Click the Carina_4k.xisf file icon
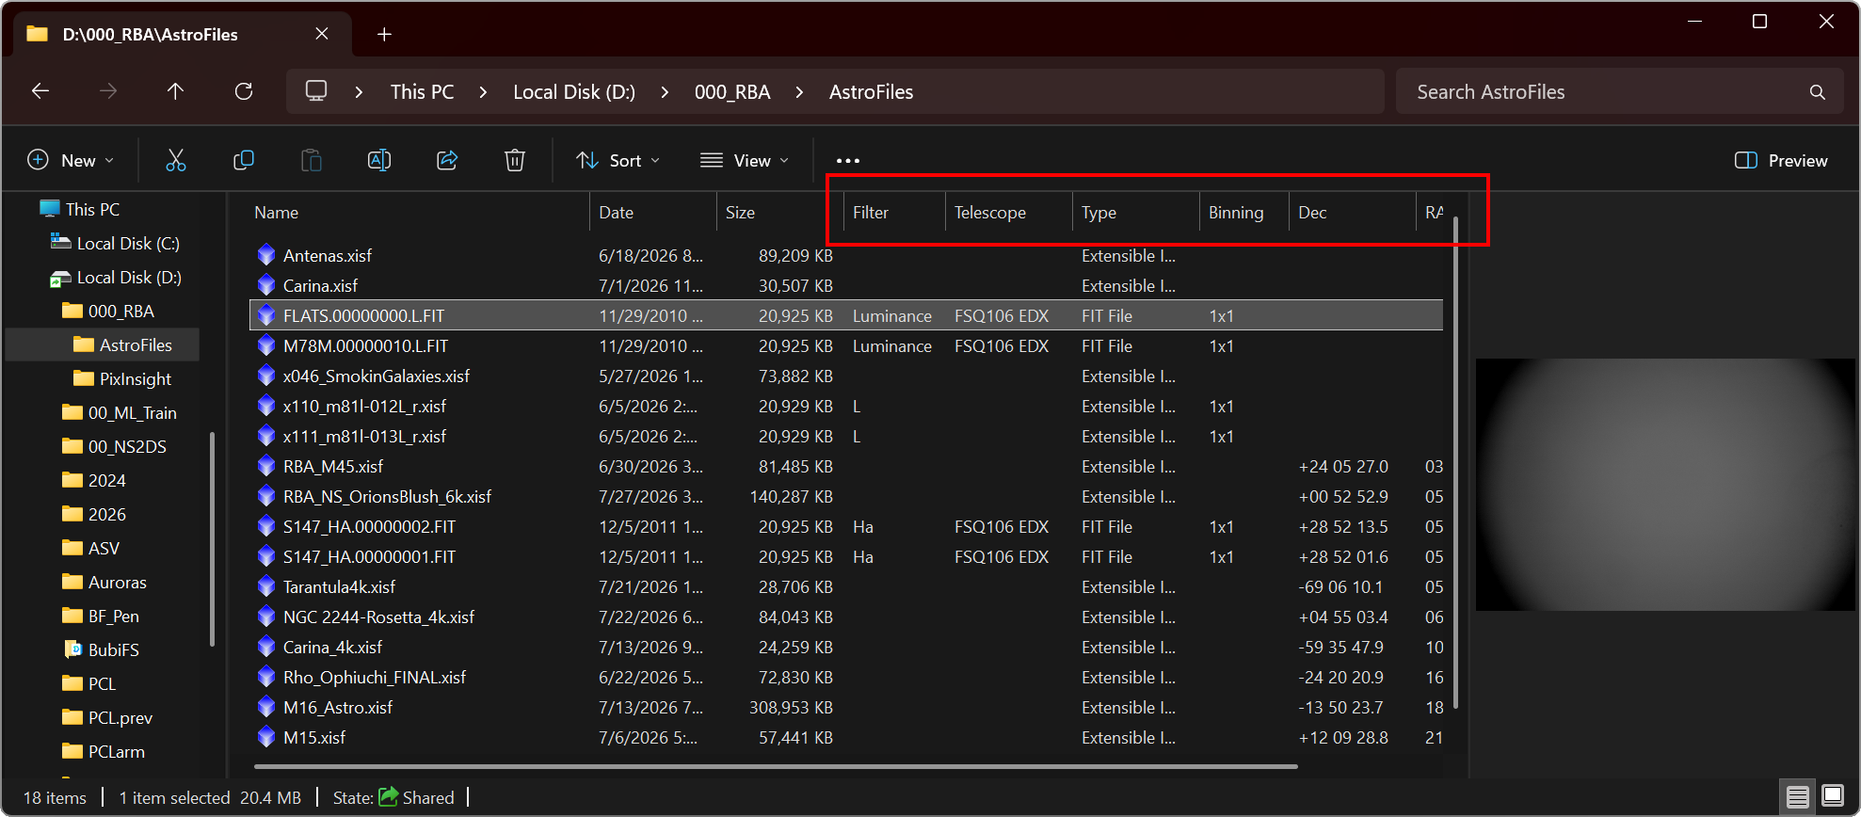The height and width of the screenshot is (817, 1861). 266,647
